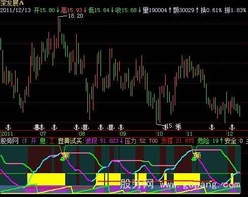The width and height of the screenshot is (248, 197).
Task: Click the first 顶 top signal marker
Action: pyautogui.click(x=65, y=155)
